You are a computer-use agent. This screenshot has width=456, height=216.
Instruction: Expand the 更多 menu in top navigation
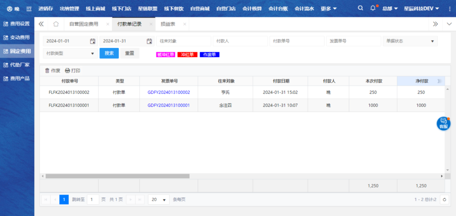pyautogui.click(x=328, y=8)
